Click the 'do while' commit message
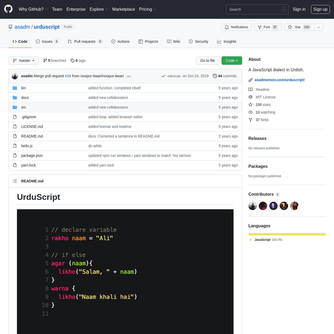The height and width of the screenshot is (334, 334). [95, 146]
